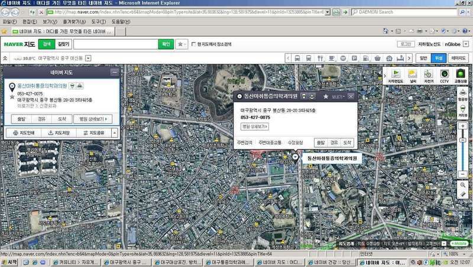Click the zoom level slider handle
Viewport: 473px width, 267px height.
click(463, 140)
